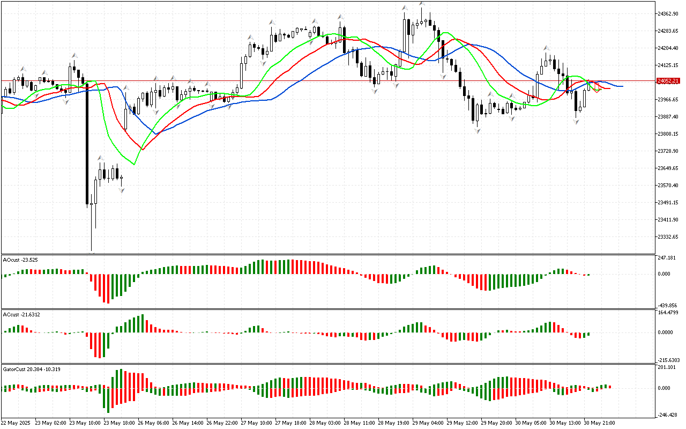
Task: Click the 247.181 value on the AOcust scale
Action: 667,258
